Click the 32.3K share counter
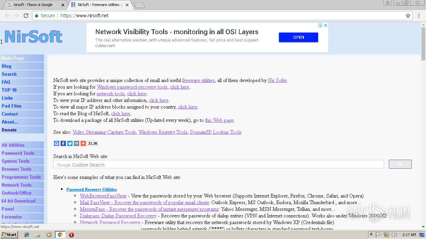 pyautogui.click(x=93, y=143)
